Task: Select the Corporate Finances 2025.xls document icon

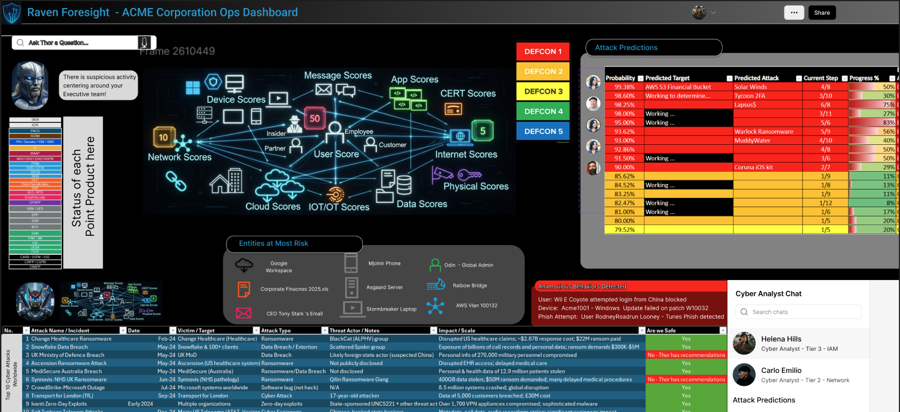Action: (x=244, y=289)
